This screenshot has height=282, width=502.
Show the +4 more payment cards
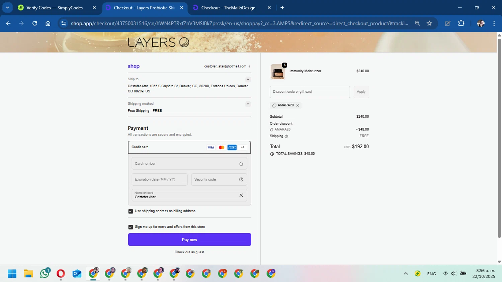tap(243, 148)
